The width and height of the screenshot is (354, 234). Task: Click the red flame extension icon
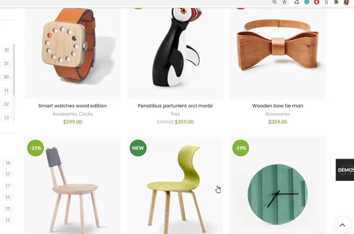pyautogui.click(x=316, y=2)
